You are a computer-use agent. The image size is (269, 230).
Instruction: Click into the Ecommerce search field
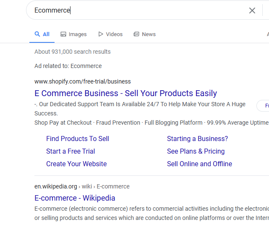click(x=138, y=10)
